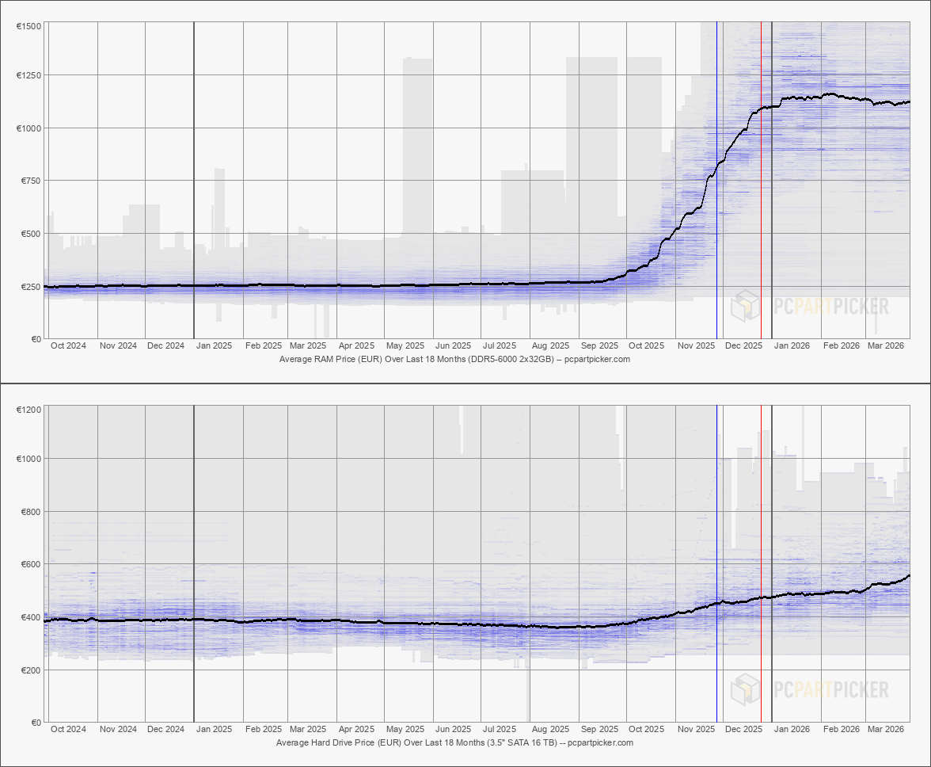Click Feb 2025 under the RAM chart
The width and height of the screenshot is (931, 767).
pyautogui.click(x=264, y=345)
